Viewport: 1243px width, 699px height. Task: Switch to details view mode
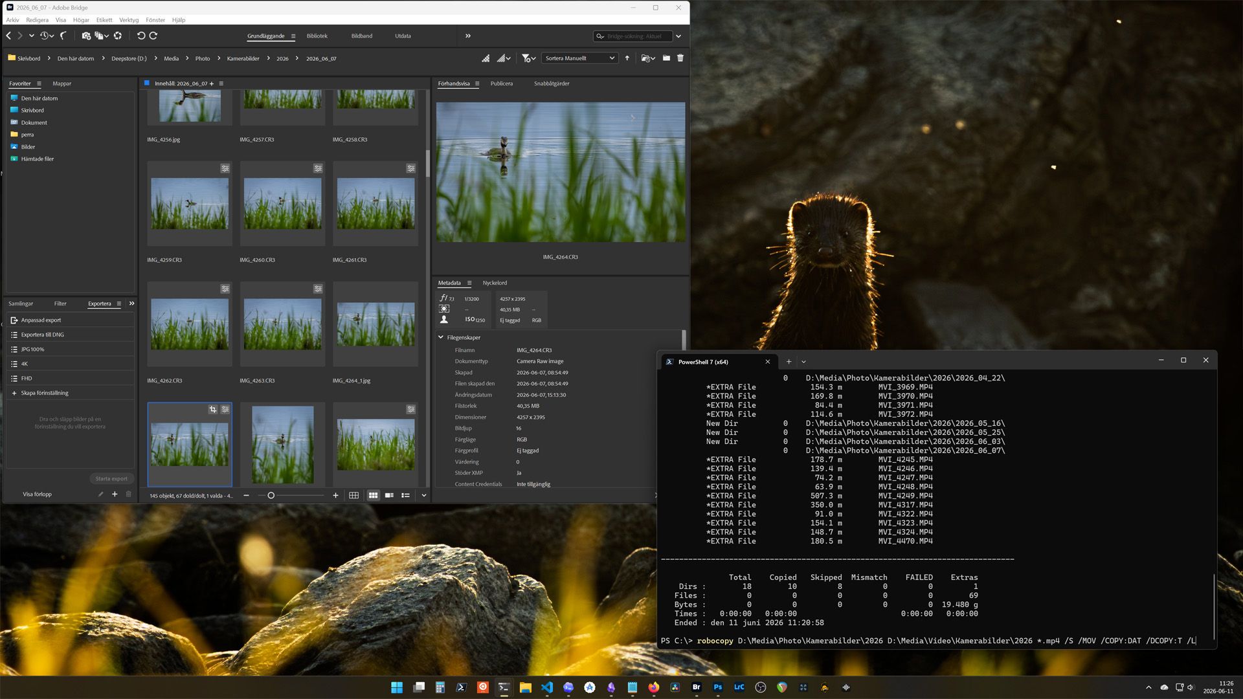(x=389, y=496)
